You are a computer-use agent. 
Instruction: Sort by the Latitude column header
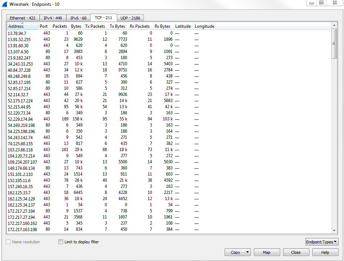click(184, 26)
